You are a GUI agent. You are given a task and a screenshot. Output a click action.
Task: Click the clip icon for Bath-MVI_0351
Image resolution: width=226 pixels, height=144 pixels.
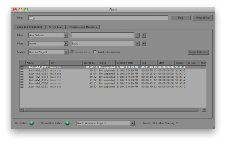click(x=22, y=67)
